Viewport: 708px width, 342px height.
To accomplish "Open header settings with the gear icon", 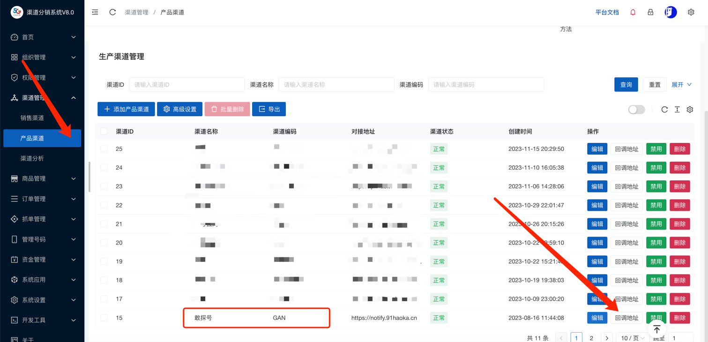I will [691, 12].
